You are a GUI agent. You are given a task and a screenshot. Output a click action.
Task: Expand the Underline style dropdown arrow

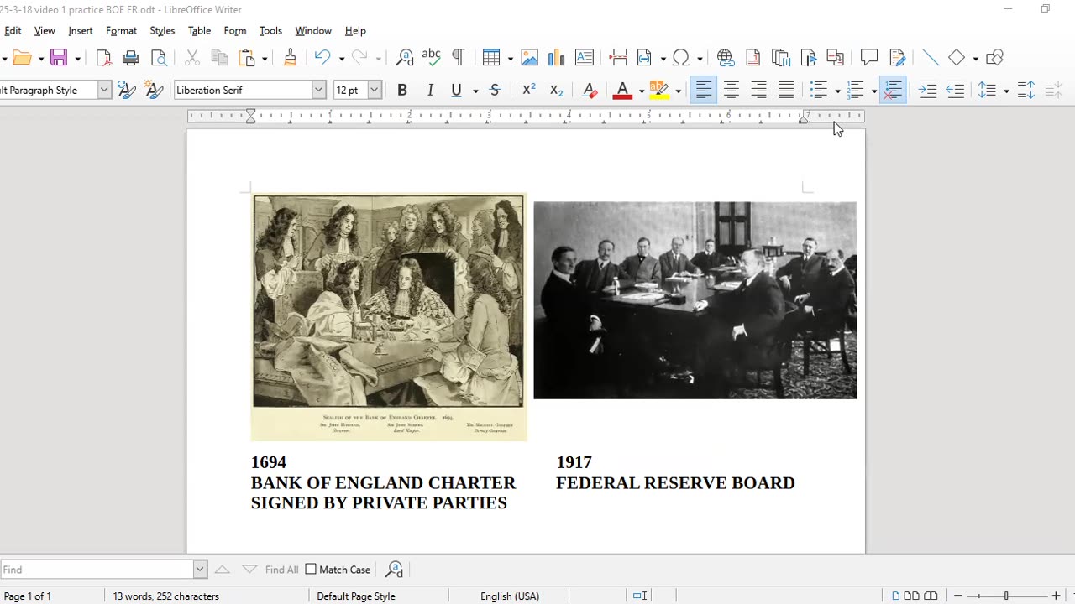click(475, 91)
